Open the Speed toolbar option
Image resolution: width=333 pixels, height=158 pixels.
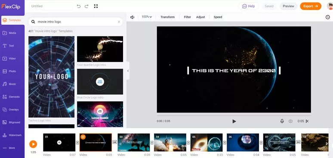[x=218, y=17]
